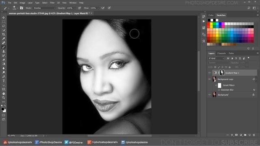This screenshot has width=260, height=146.
Task: Hide the Background layer
Action: pos(210,95)
